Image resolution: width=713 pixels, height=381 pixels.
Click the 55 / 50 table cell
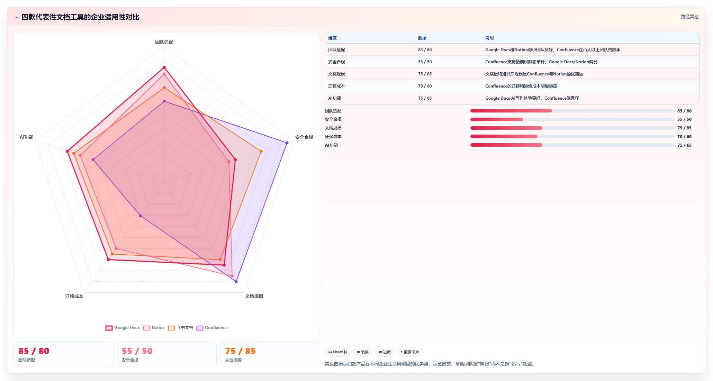pos(425,62)
